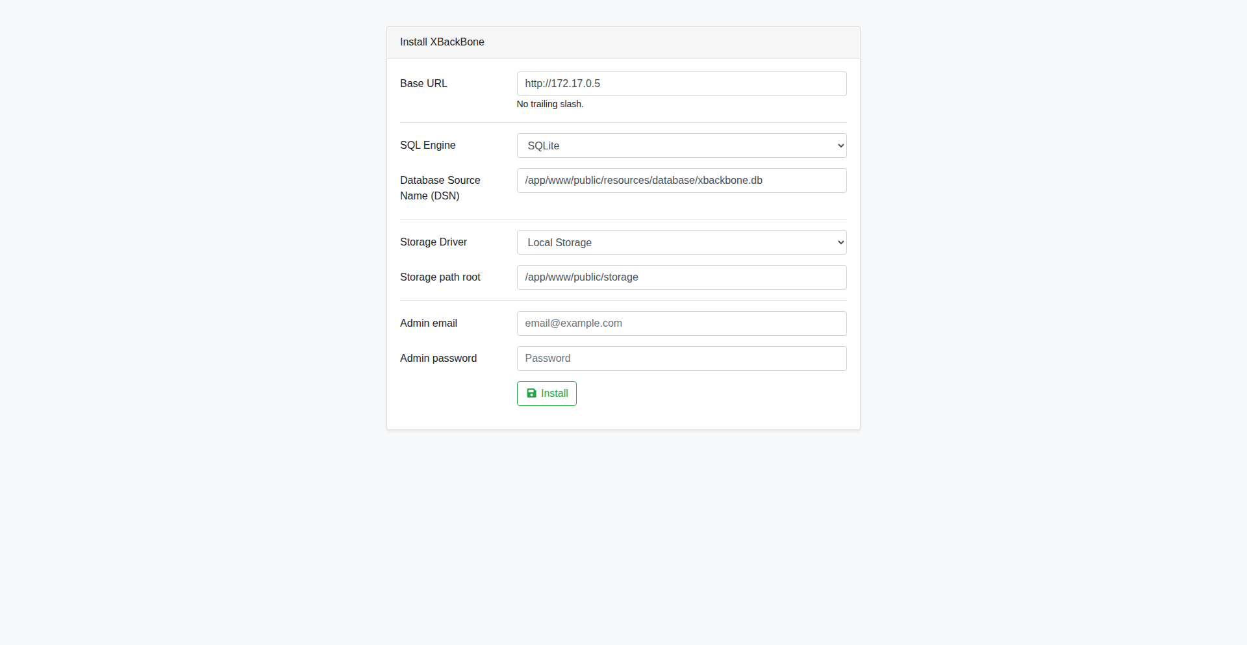Click the Storage path root label
The image size is (1247, 645).
pos(440,277)
